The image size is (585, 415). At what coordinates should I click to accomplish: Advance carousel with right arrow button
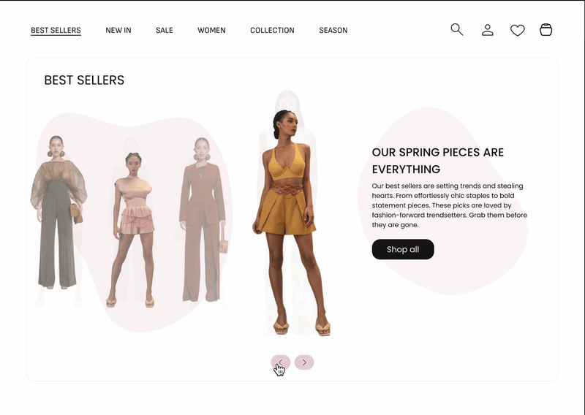click(x=304, y=362)
